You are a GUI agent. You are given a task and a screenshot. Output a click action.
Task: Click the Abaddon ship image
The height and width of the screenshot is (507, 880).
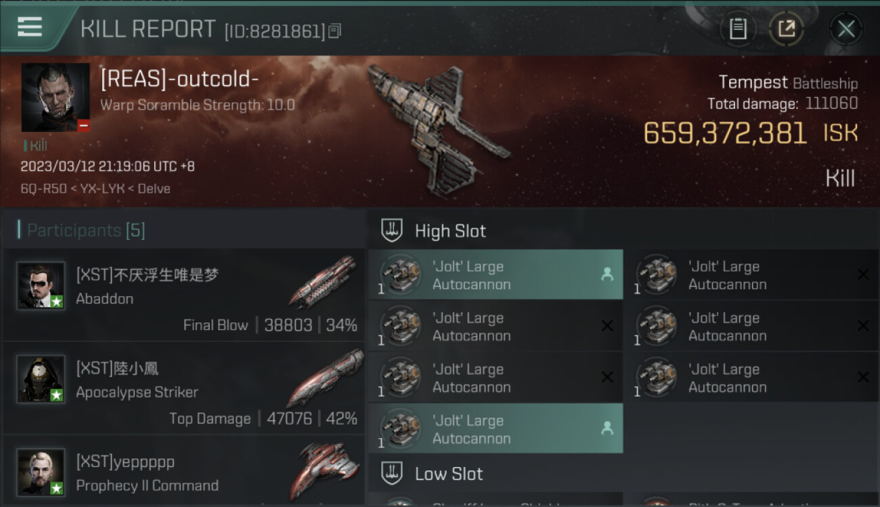click(322, 283)
